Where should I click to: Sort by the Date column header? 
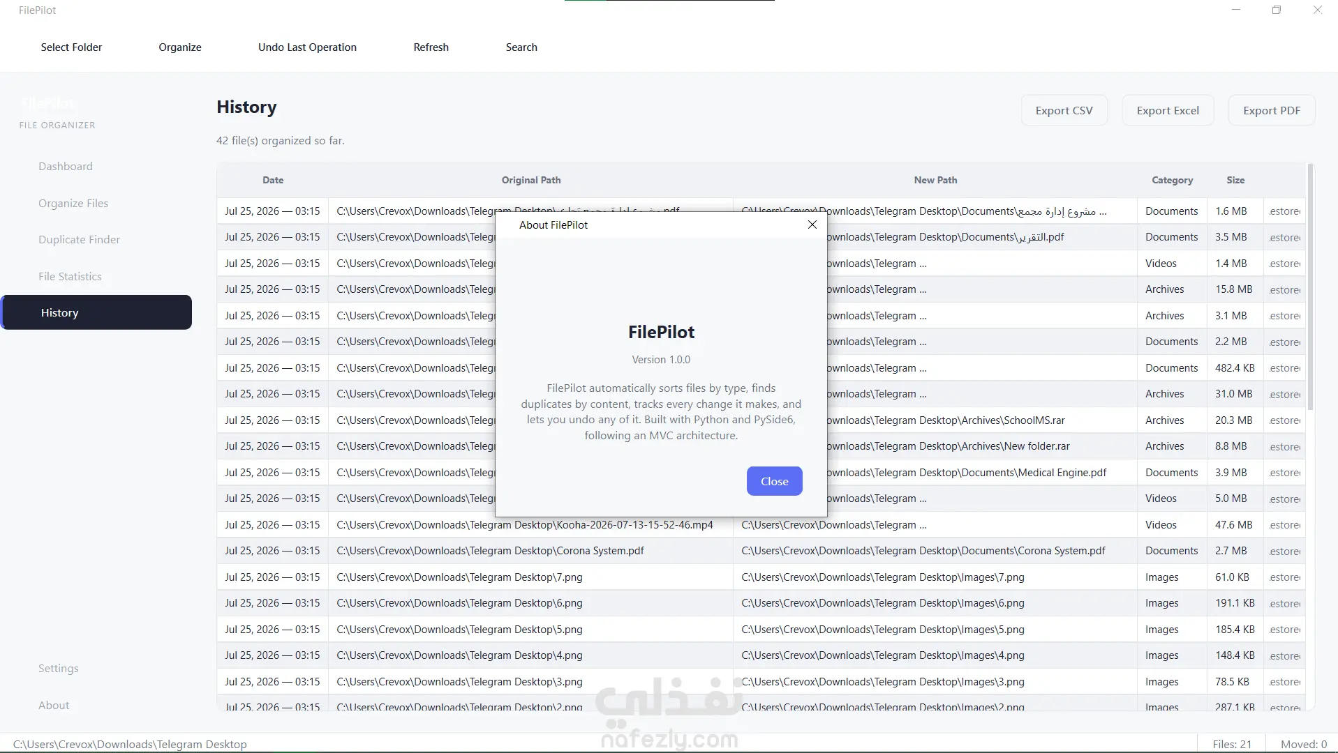(x=273, y=180)
